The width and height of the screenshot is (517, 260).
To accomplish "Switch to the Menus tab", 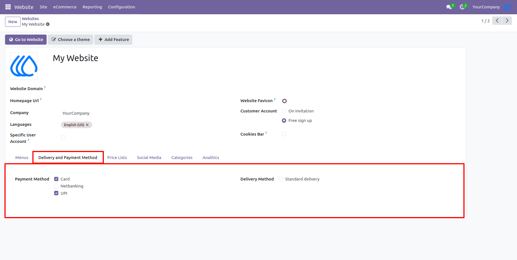I will pyautogui.click(x=22, y=158).
